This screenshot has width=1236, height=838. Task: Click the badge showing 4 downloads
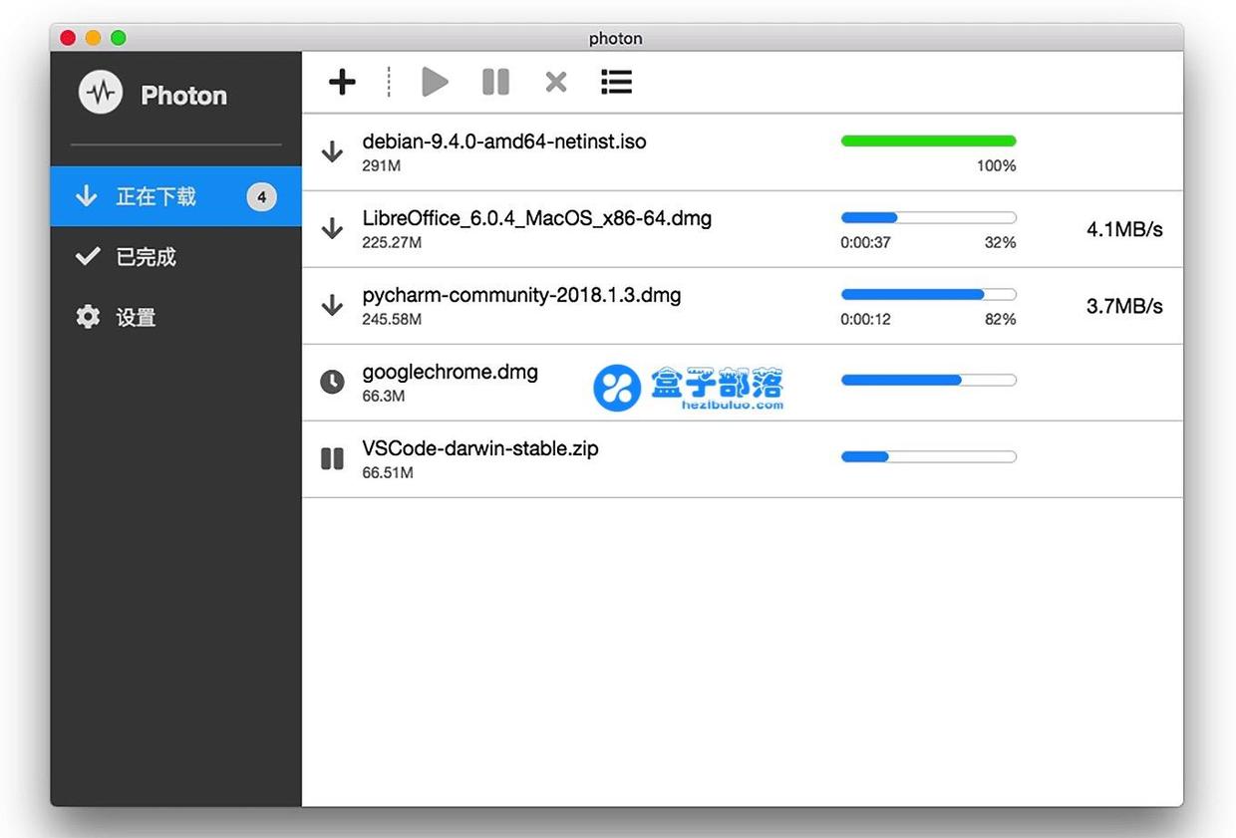[261, 197]
